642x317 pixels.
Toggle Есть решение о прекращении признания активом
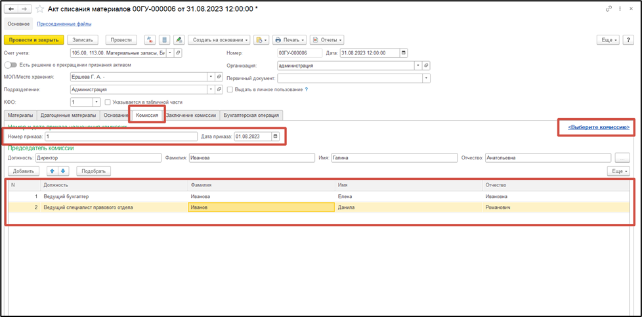(x=9, y=65)
